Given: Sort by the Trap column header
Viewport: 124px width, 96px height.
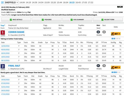Looking at the screenshot, I should point(3,25).
